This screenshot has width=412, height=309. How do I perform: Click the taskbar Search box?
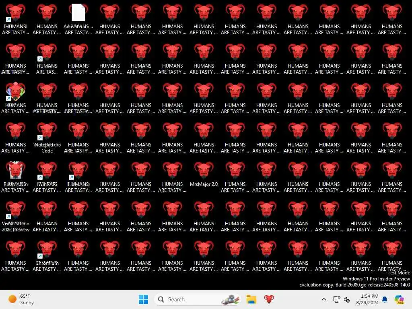click(197, 299)
